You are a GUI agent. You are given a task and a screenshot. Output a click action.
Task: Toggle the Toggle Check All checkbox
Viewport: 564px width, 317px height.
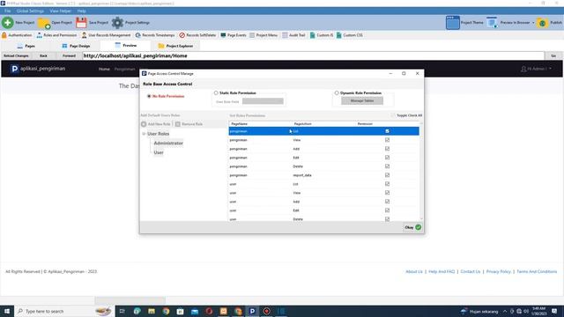point(393,115)
